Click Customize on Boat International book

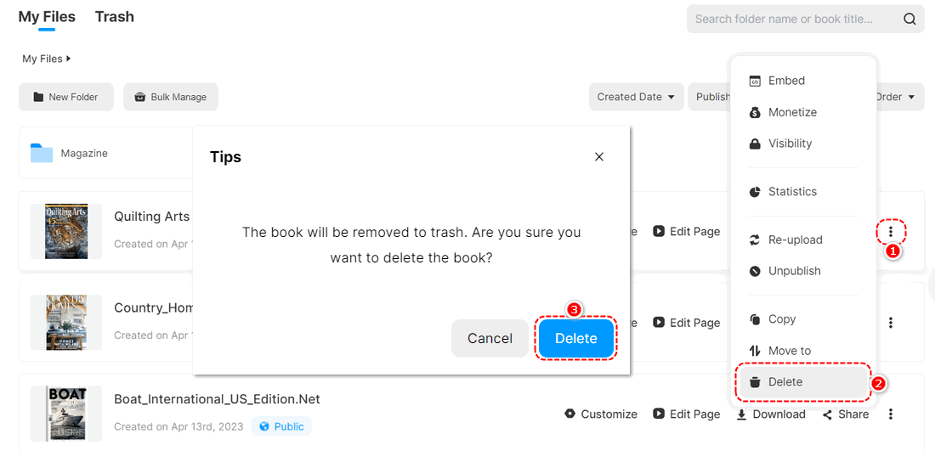[601, 414]
